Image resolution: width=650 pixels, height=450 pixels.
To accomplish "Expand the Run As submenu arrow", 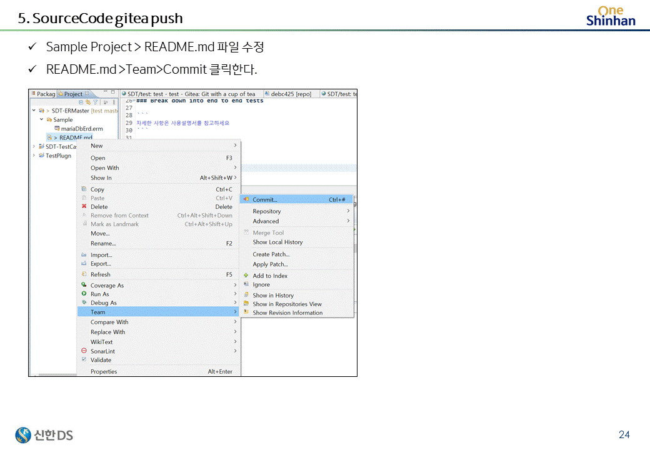I will pyautogui.click(x=235, y=294).
